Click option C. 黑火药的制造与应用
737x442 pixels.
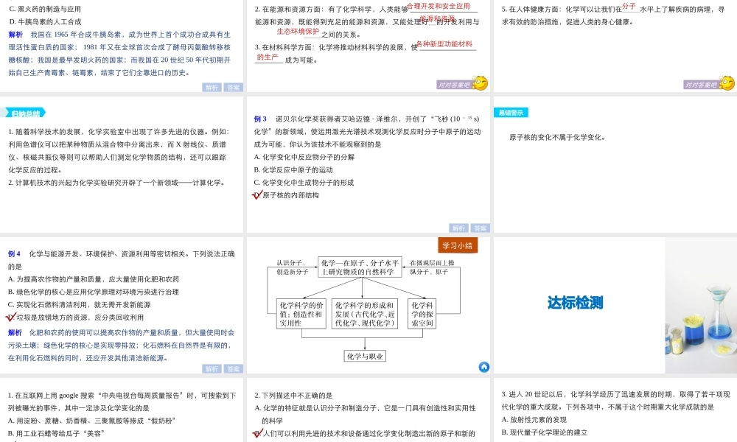point(45,9)
